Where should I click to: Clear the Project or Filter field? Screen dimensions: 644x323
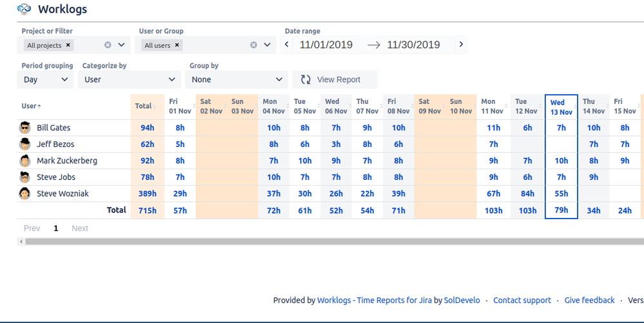tap(108, 44)
